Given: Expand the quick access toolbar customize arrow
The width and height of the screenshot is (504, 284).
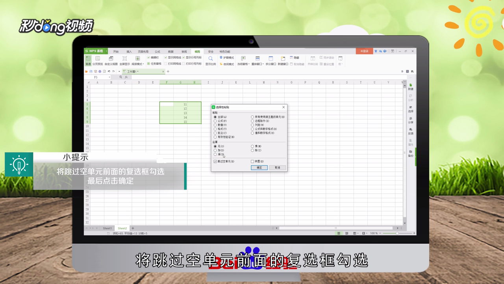Looking at the screenshot, I should point(119,71).
